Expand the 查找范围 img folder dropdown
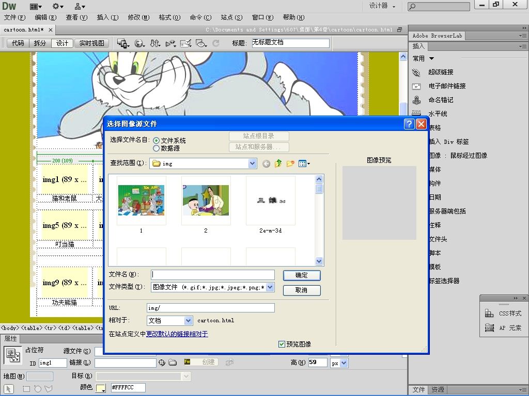The width and height of the screenshot is (529, 396). (252, 163)
